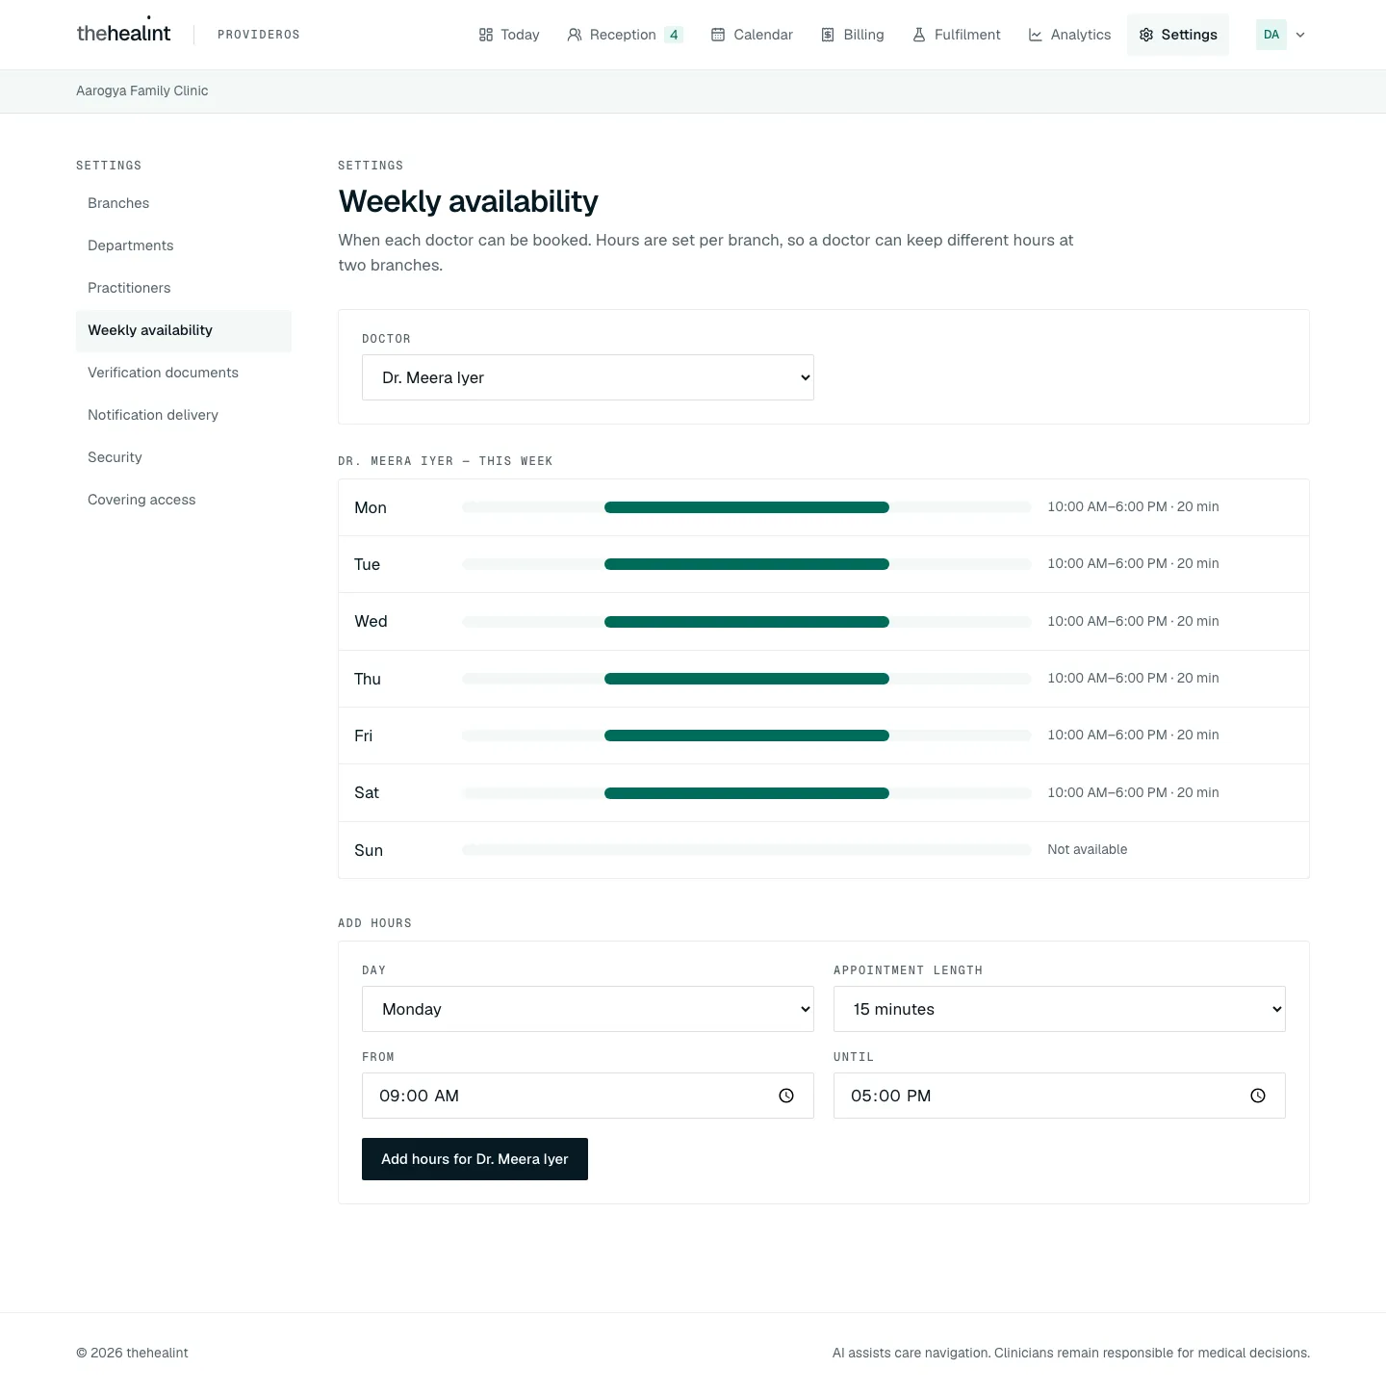The width and height of the screenshot is (1386, 1394).
Task: Open the Billing tab
Action: [853, 35]
